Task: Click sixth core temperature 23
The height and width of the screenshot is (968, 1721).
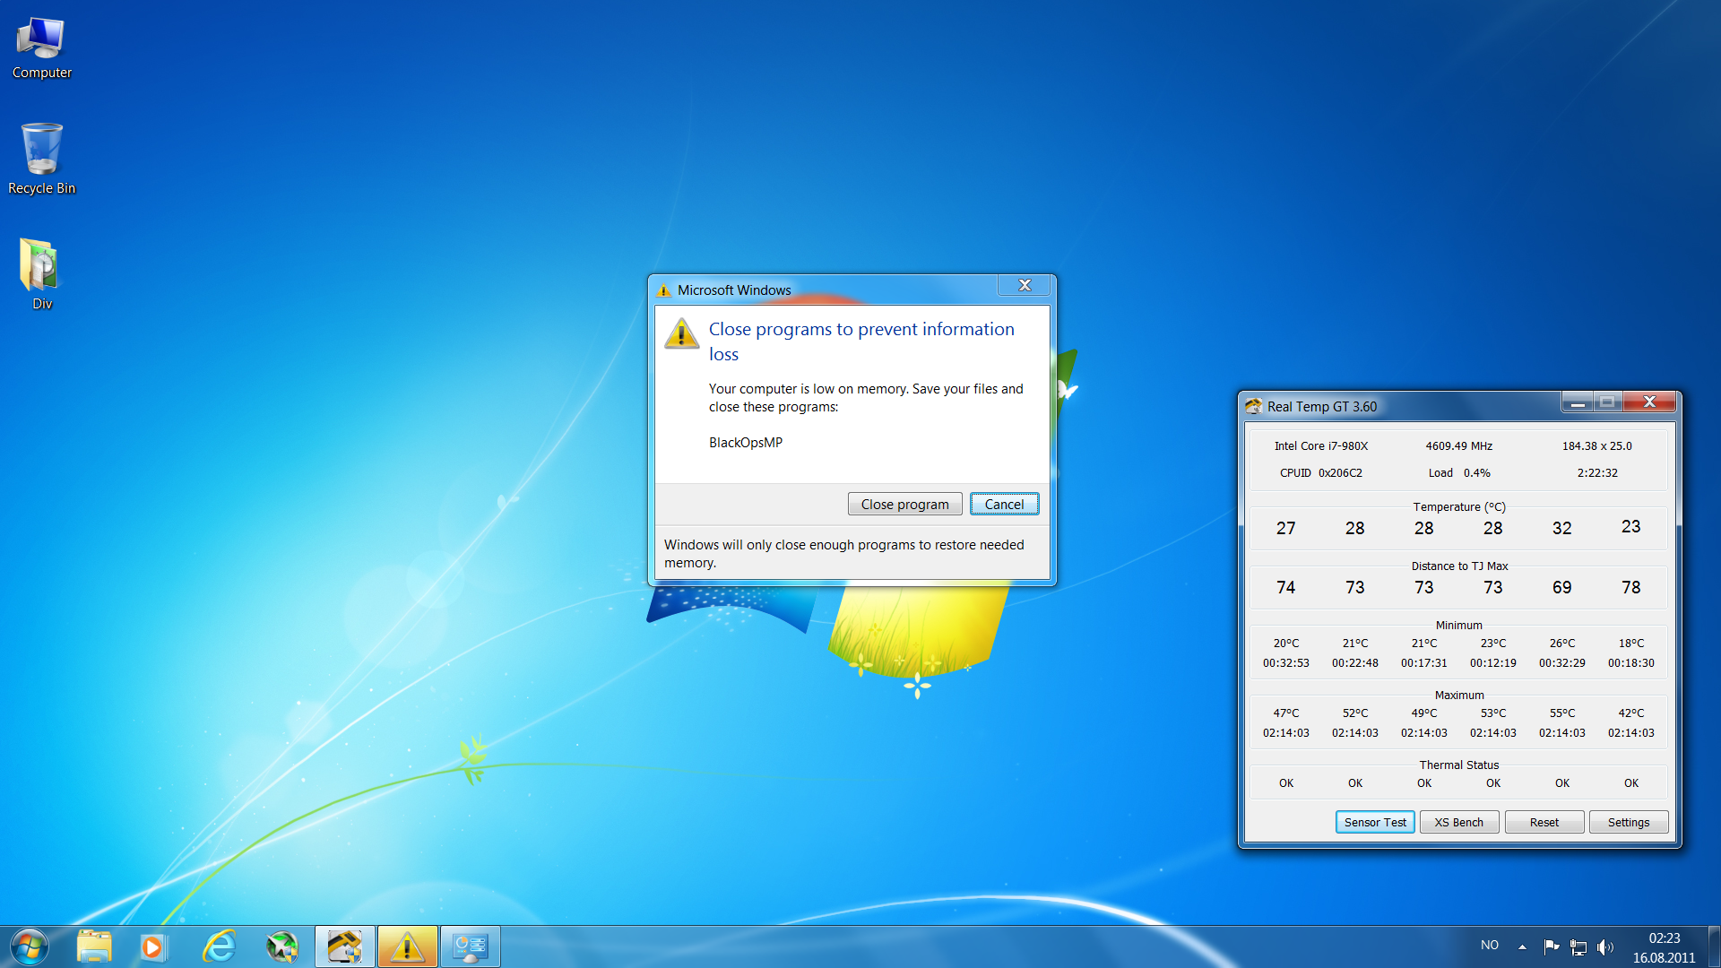Action: pos(1631,527)
